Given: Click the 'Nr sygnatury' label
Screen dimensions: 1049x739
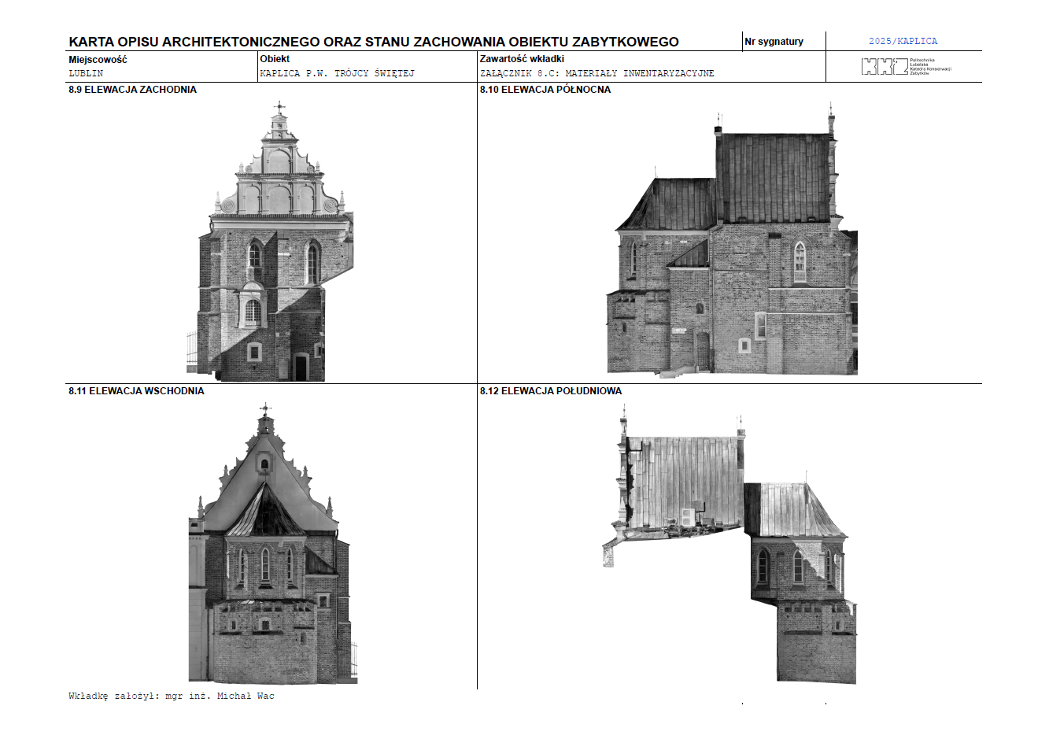Looking at the screenshot, I should pyautogui.click(x=774, y=42).
